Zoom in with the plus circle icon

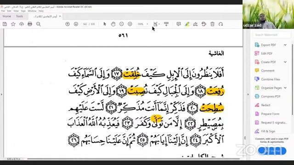coord(130,24)
